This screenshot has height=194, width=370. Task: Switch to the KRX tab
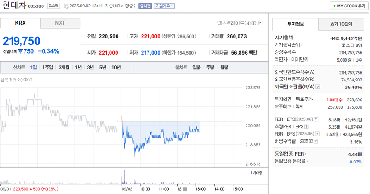(20, 23)
